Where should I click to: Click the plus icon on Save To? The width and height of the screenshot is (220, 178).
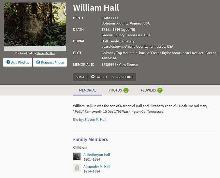click(93, 77)
